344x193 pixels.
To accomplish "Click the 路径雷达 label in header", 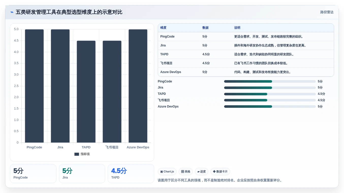I will click(x=327, y=12).
